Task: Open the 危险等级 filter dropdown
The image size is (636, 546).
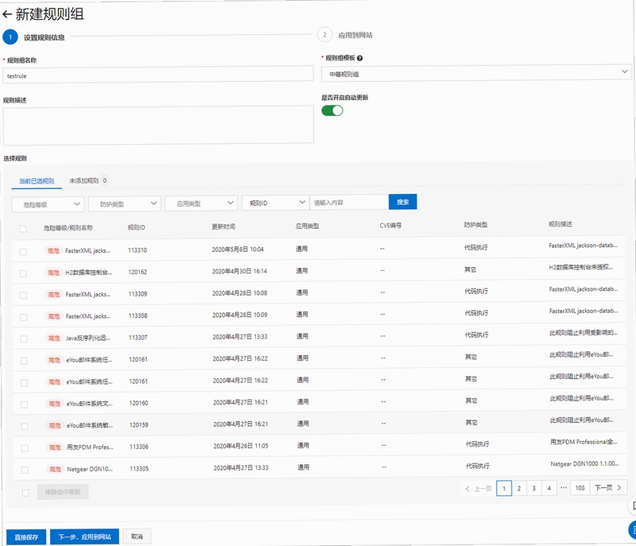Action: 48,204
